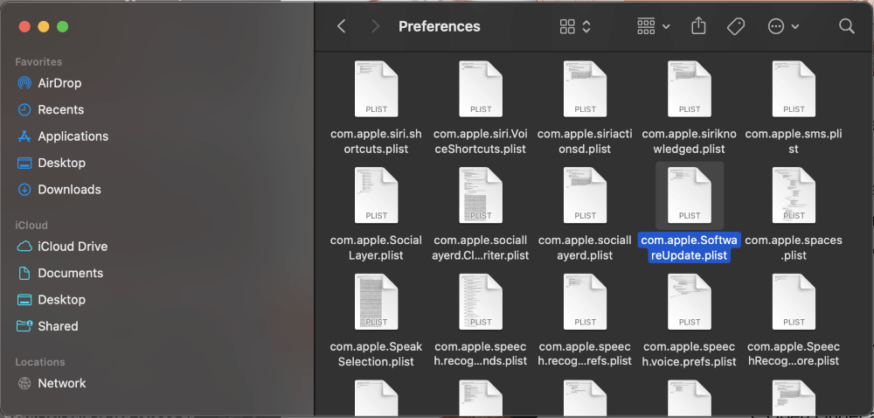Select com.apple.sms.plist file icon
This screenshot has height=418, width=874.
click(794, 89)
